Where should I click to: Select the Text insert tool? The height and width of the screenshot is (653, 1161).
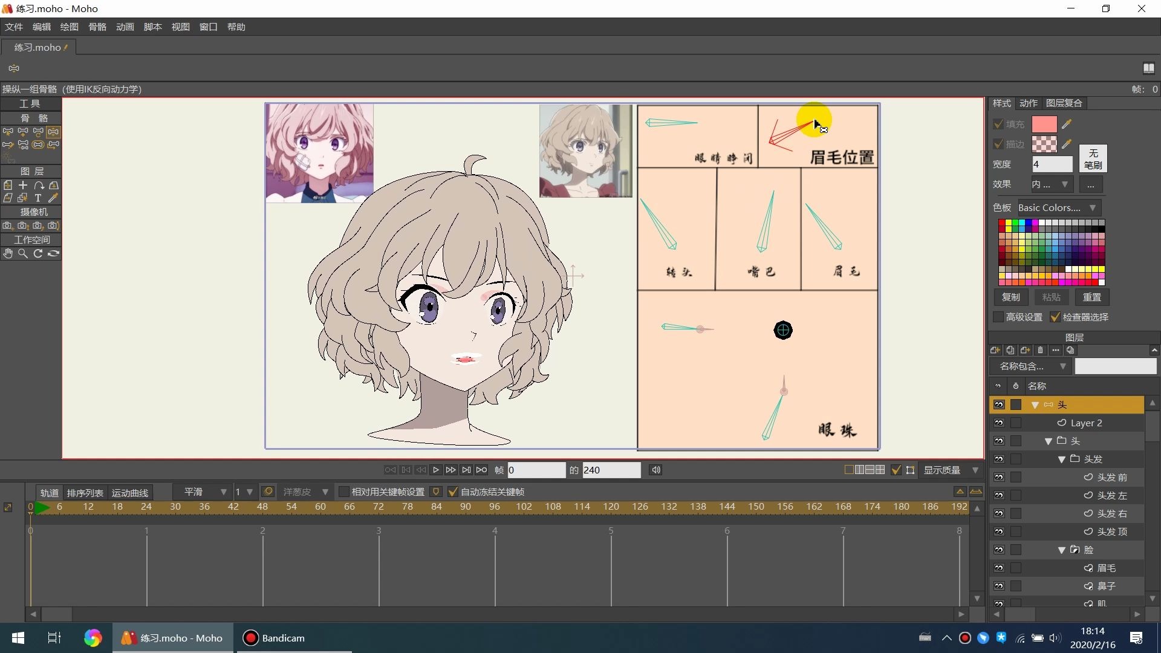(x=38, y=198)
